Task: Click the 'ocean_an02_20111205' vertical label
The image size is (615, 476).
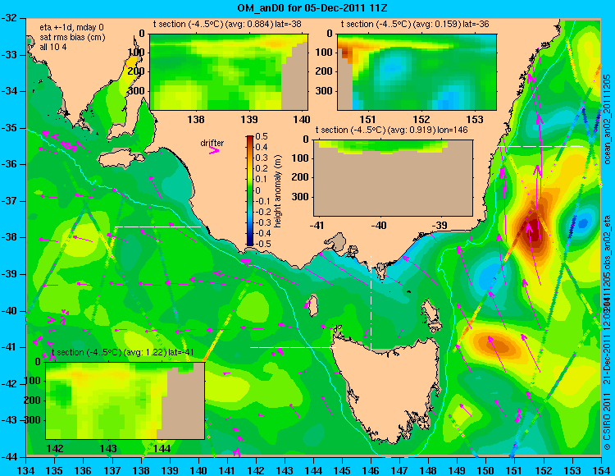Action: pyautogui.click(x=607, y=119)
